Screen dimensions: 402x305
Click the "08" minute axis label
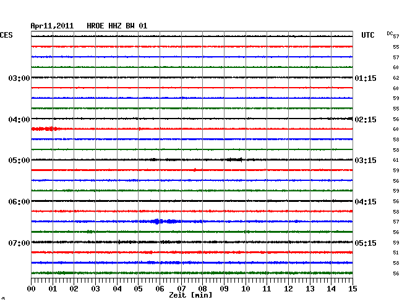[x=202, y=289]
